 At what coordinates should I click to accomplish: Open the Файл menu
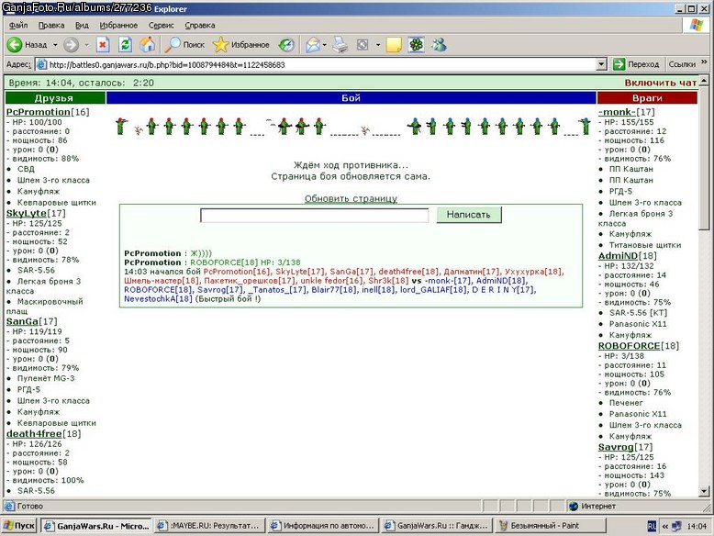point(18,25)
